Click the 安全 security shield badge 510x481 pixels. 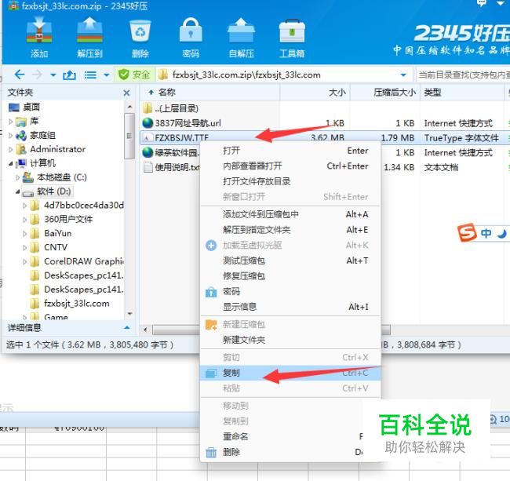coord(134,75)
